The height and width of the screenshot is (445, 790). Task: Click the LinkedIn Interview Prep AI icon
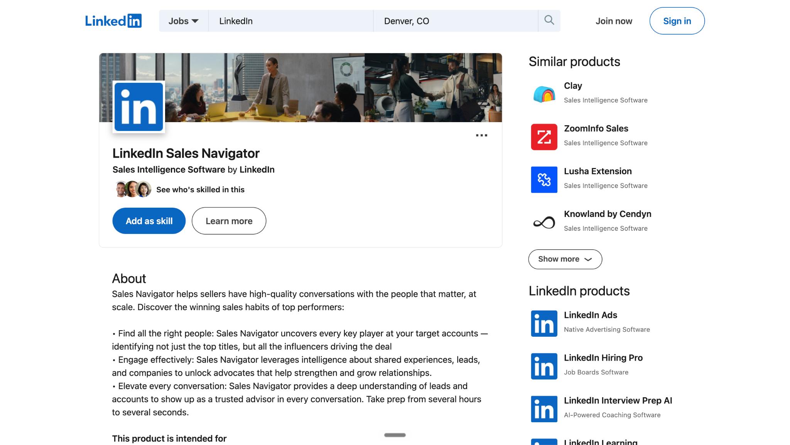[x=544, y=409]
